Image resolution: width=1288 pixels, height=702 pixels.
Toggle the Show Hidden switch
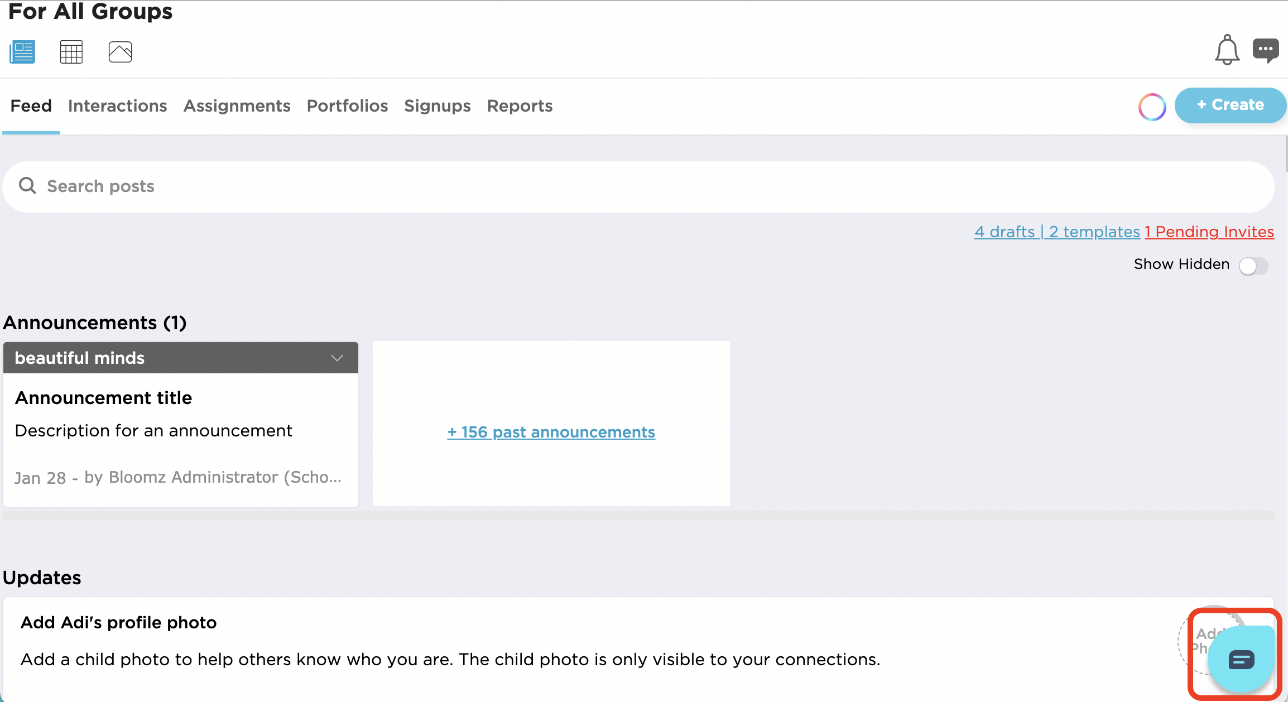(x=1253, y=266)
